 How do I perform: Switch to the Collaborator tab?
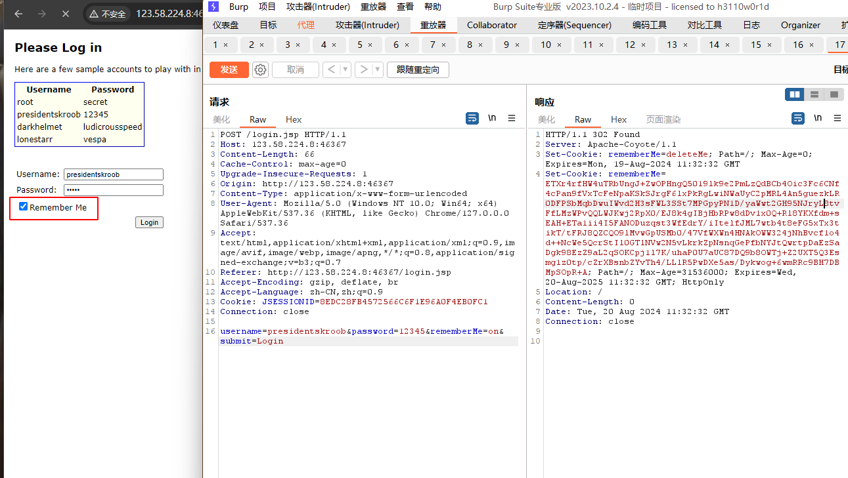[492, 26]
